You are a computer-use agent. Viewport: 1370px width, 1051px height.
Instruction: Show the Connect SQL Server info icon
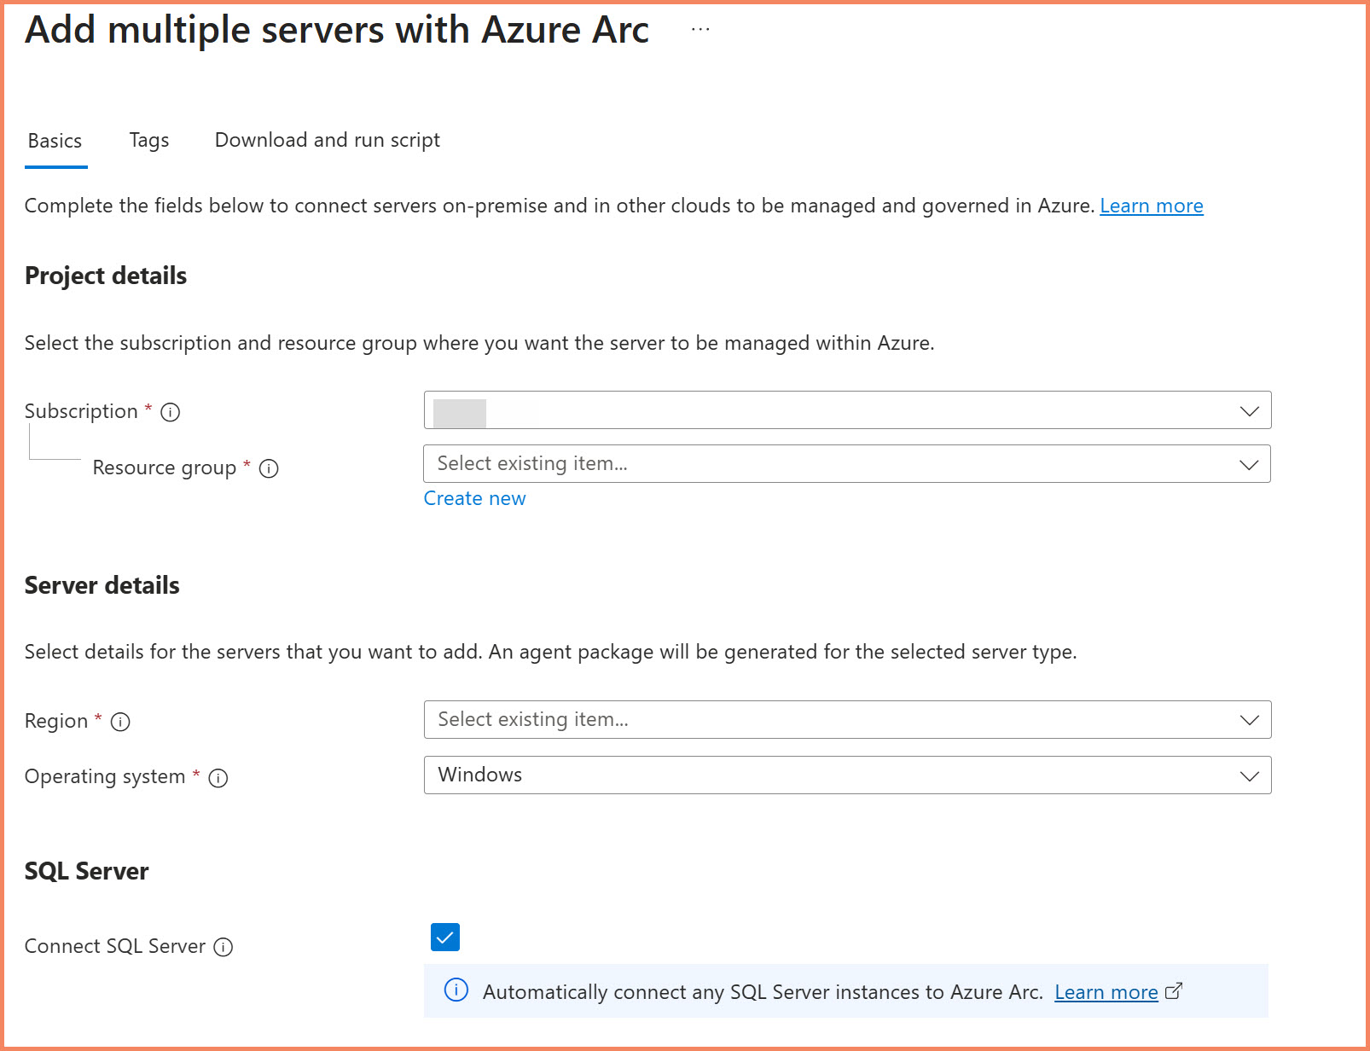click(223, 947)
